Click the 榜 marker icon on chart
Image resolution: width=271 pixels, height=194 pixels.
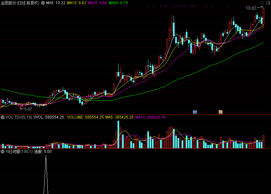[x=220, y=112]
